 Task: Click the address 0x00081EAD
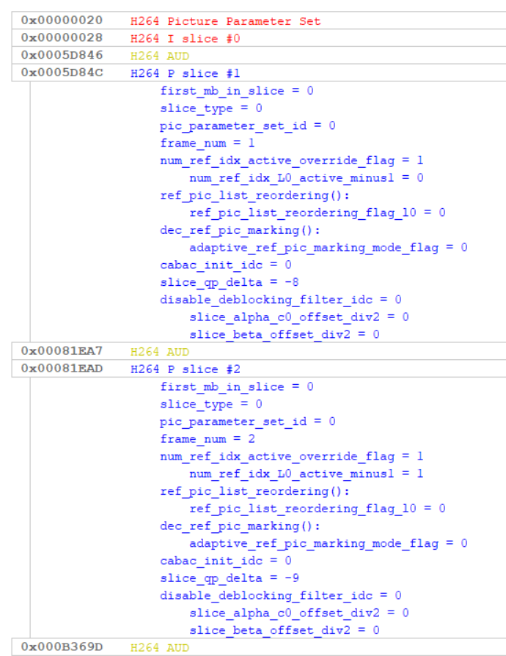point(62,369)
